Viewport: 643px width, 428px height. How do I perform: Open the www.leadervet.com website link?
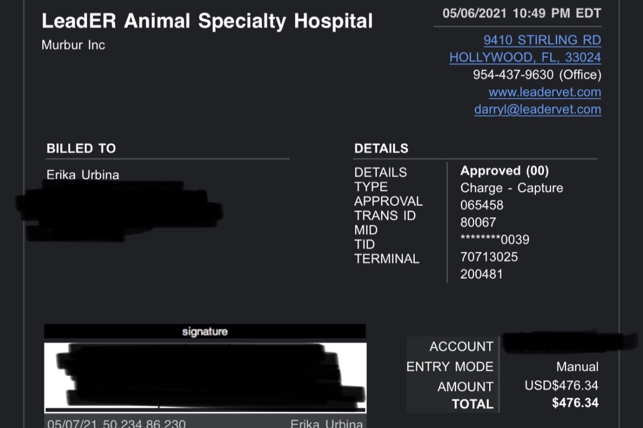point(544,93)
